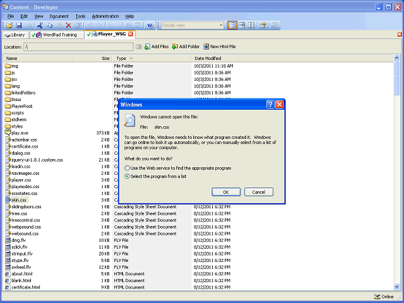The image size is (404, 303).
Task: Switch to the Library tab
Action: point(15,35)
